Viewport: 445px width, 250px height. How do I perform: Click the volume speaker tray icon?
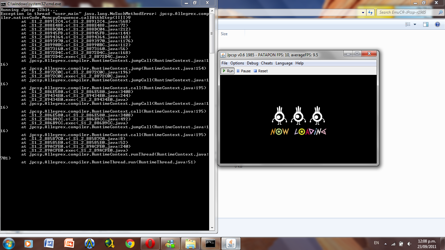409,243
